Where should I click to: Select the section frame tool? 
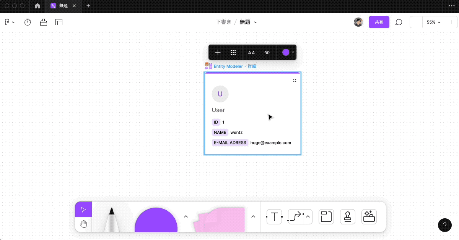click(326, 217)
